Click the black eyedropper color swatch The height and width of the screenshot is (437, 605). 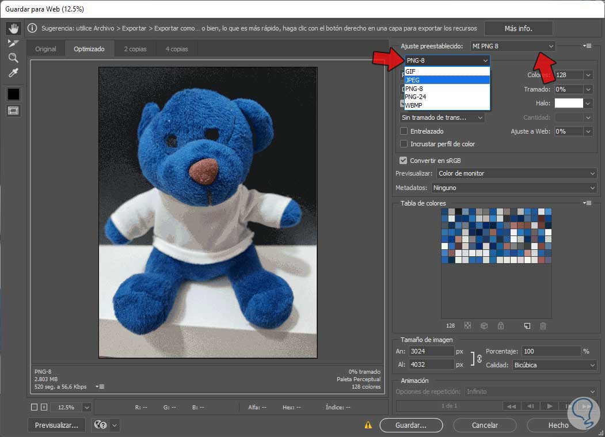click(13, 94)
